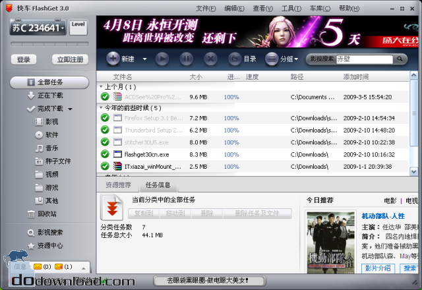
Task: Open the 帮助(H) menu
Action: point(349,9)
